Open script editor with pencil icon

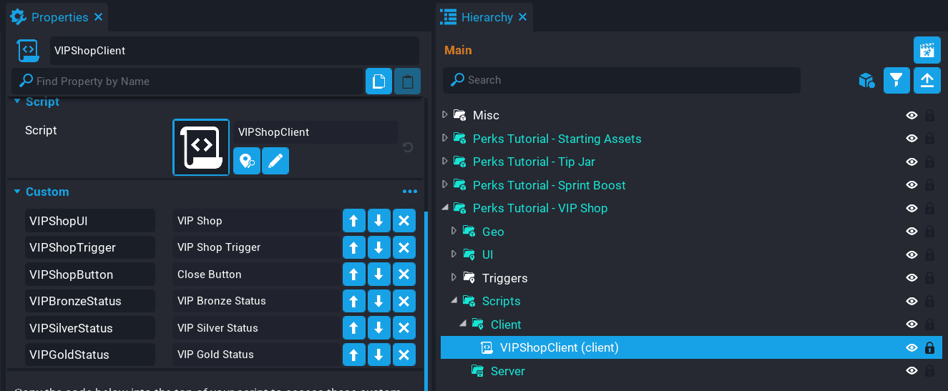(x=275, y=162)
